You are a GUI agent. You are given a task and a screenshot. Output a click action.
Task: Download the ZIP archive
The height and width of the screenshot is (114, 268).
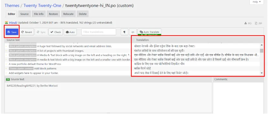point(259,23)
